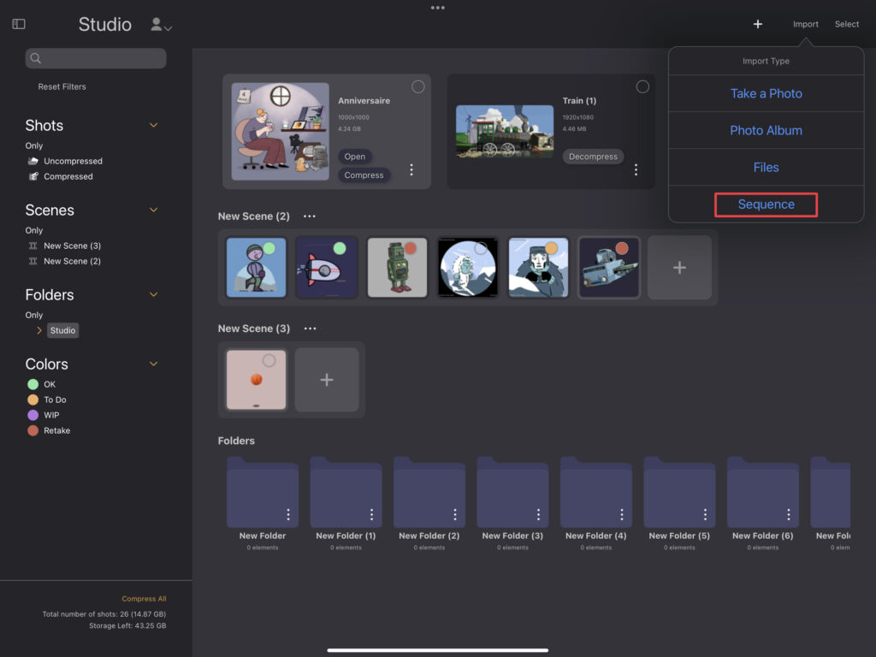Image resolution: width=876 pixels, height=657 pixels.
Task: Choose Take a Photo import option
Action: [766, 93]
